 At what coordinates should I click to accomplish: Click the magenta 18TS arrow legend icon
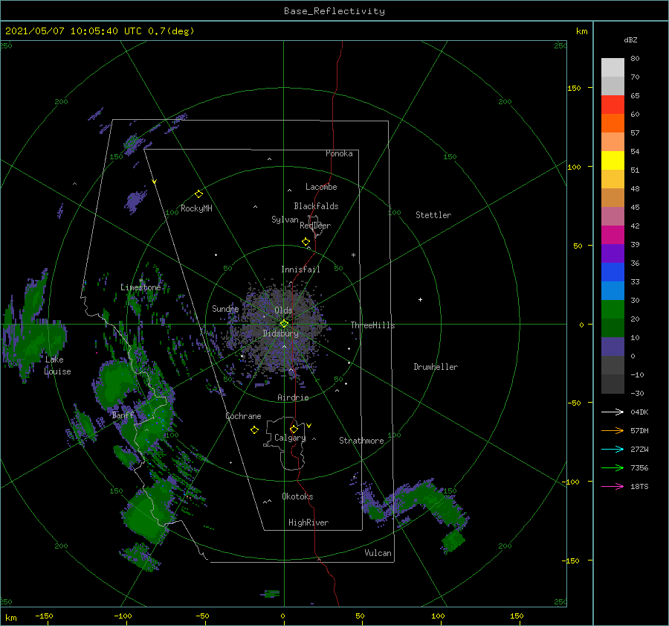(613, 486)
